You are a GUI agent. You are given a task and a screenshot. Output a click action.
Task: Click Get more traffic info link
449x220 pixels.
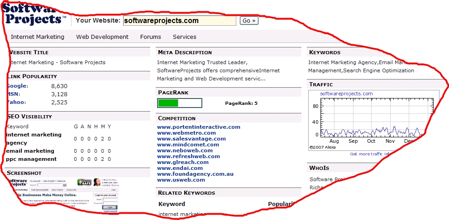tap(370, 154)
